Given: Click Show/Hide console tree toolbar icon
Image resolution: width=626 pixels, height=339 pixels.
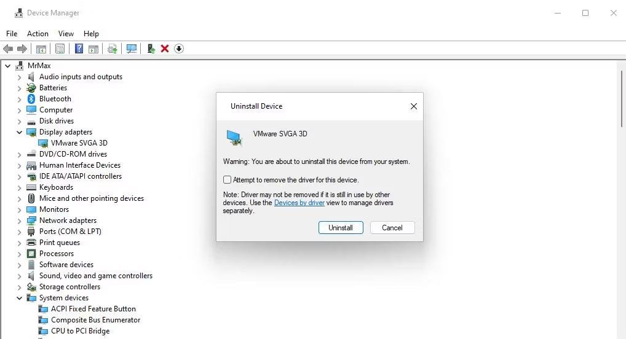Looking at the screenshot, I should pos(41,49).
